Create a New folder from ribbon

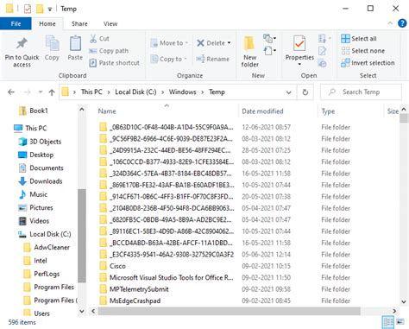pos(249,52)
